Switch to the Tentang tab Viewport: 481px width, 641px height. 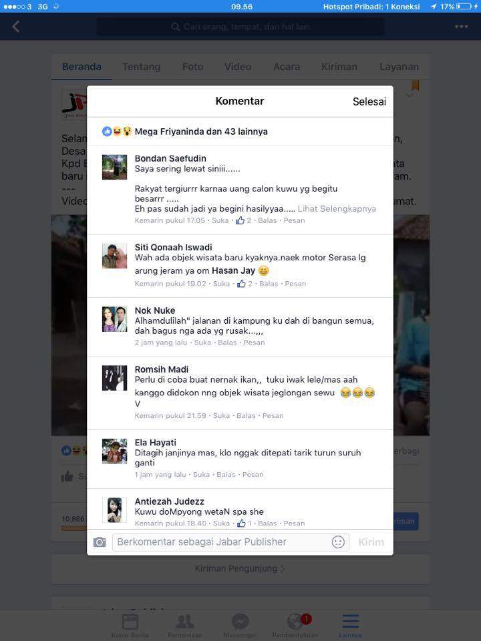click(142, 67)
